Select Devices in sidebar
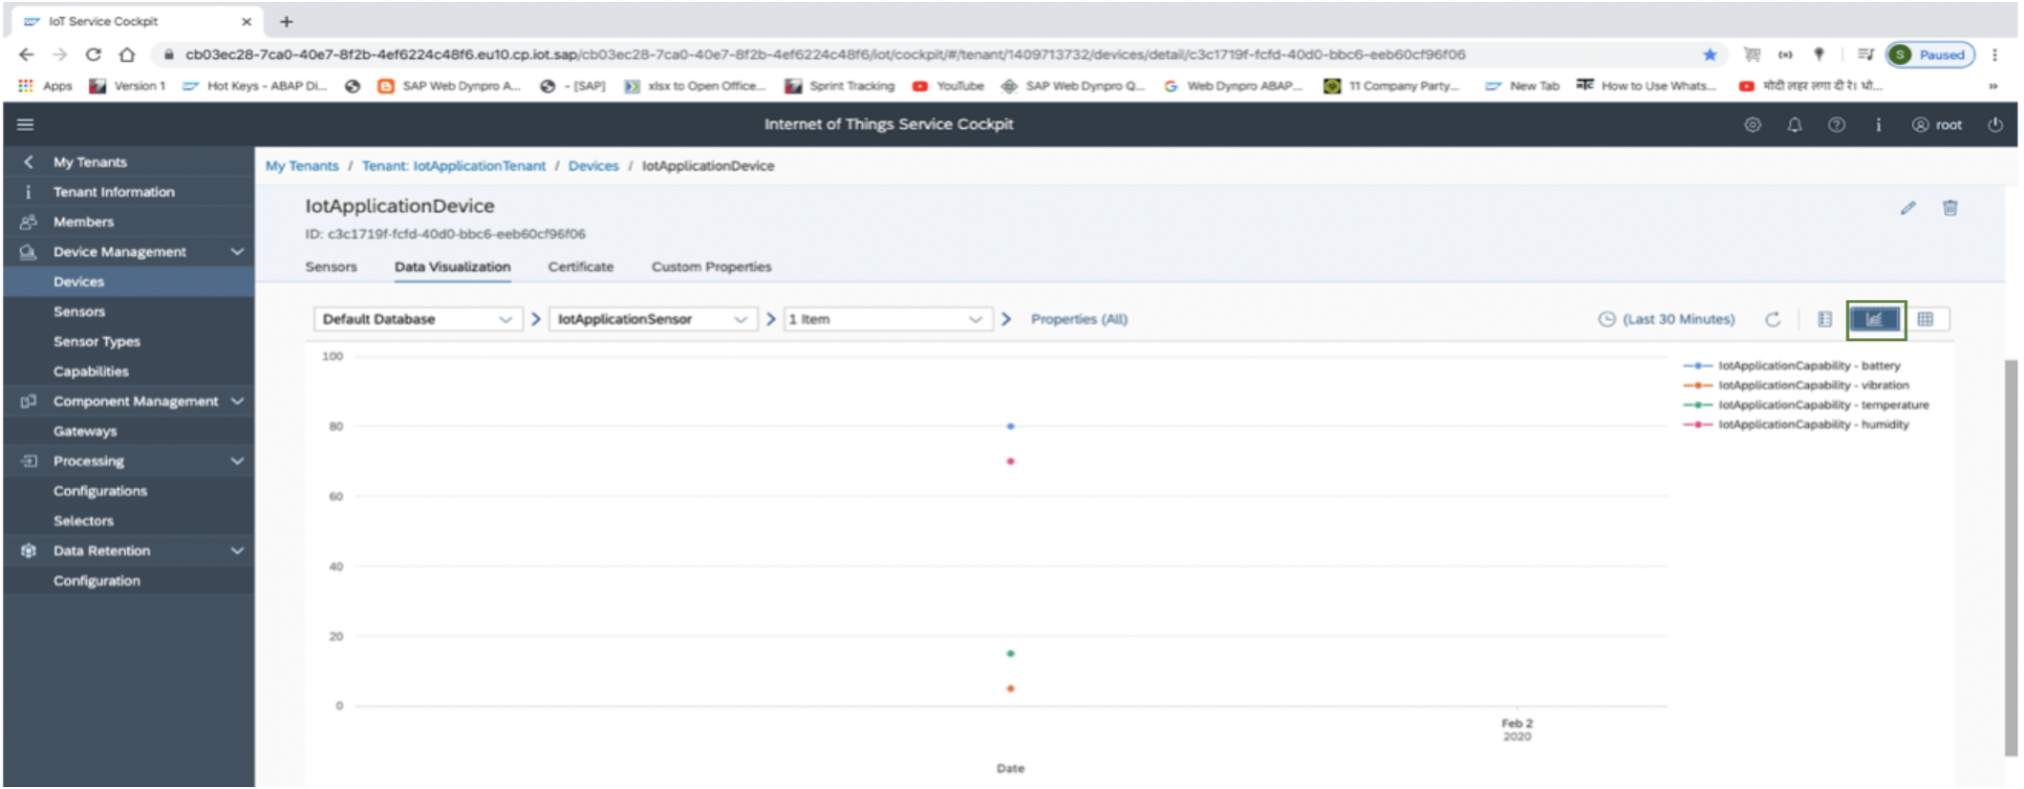This screenshot has height=789, width=2024. (x=129, y=282)
